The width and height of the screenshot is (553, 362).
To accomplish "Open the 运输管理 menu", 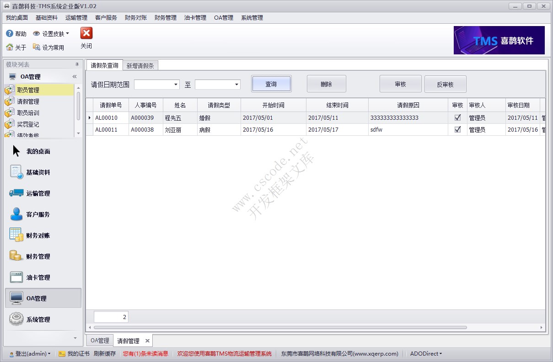I will coord(76,18).
